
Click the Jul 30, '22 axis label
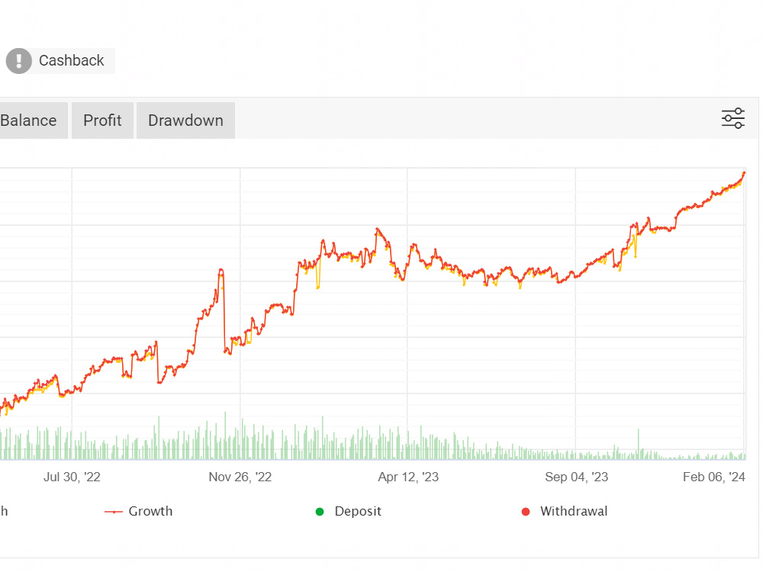click(x=72, y=477)
